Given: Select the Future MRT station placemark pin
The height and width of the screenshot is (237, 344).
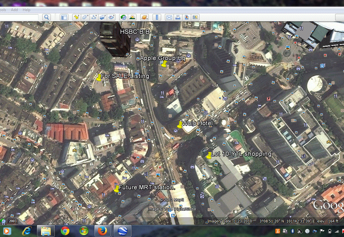Looking at the screenshot, I should (x=117, y=189).
